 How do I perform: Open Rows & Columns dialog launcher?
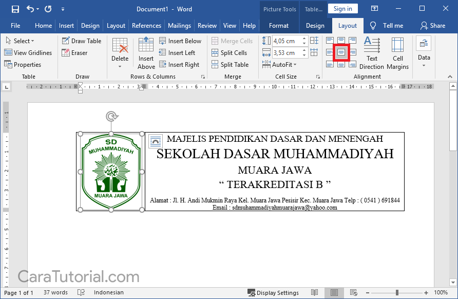point(203,77)
